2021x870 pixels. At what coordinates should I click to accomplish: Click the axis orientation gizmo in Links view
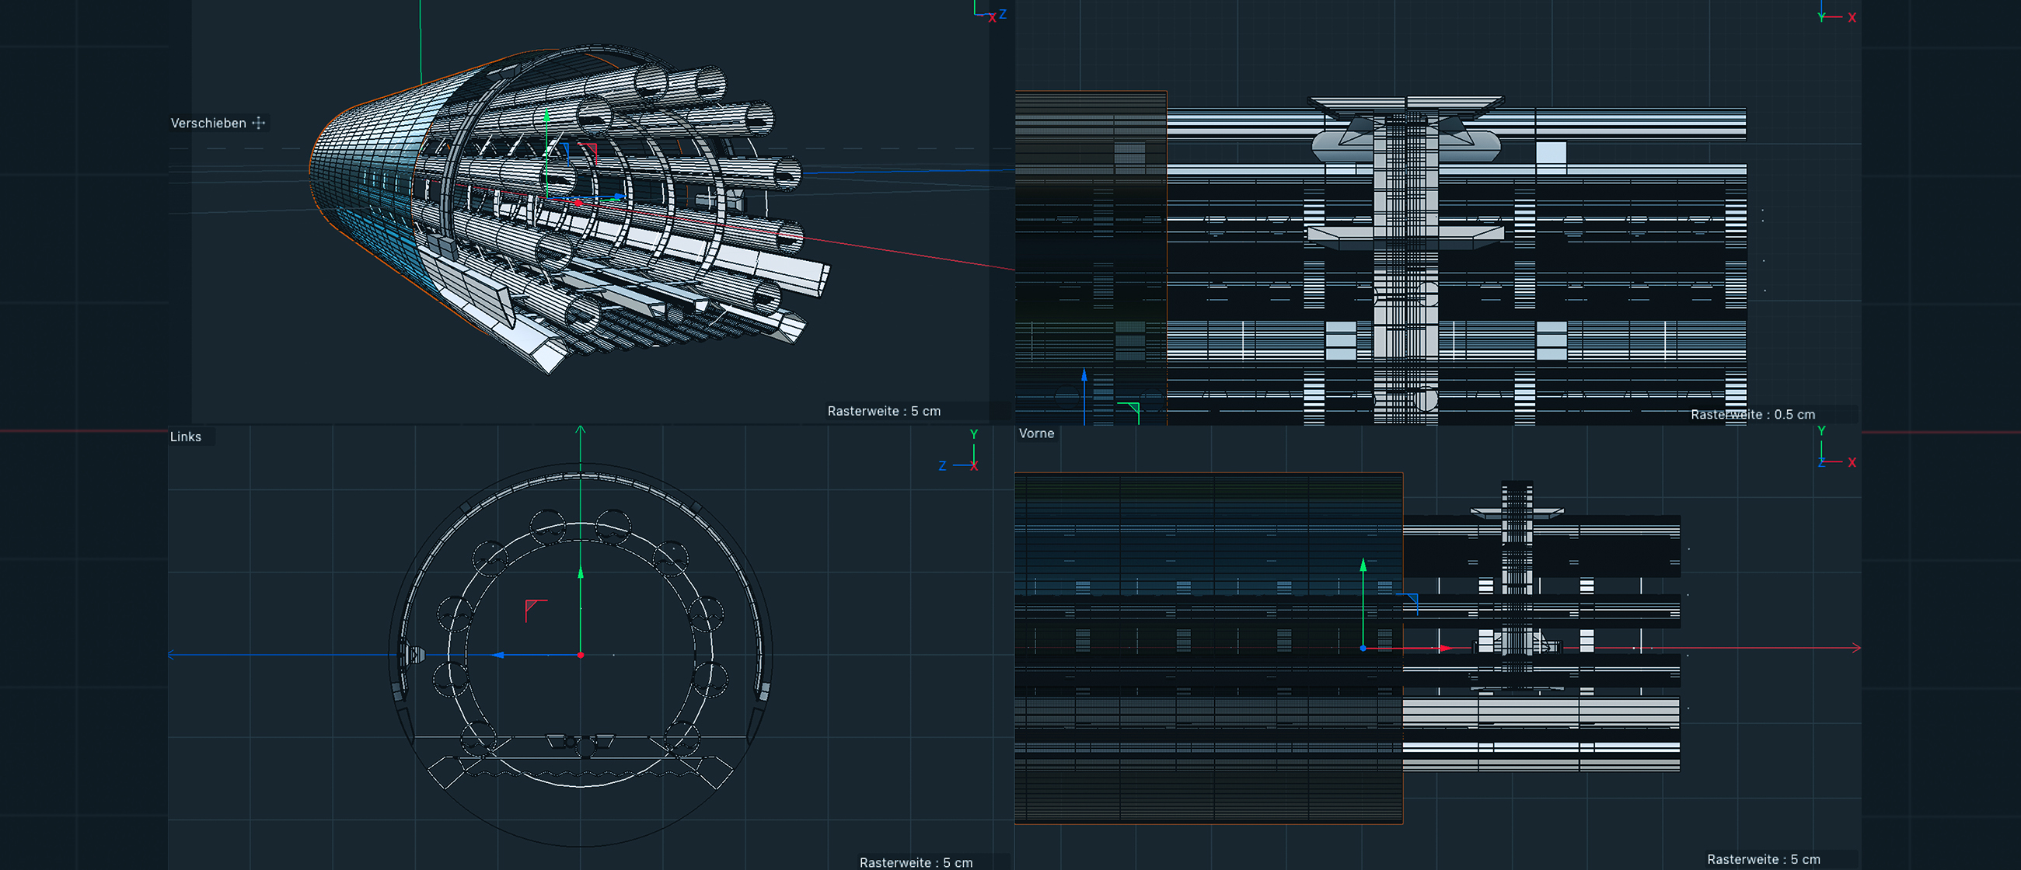(962, 453)
